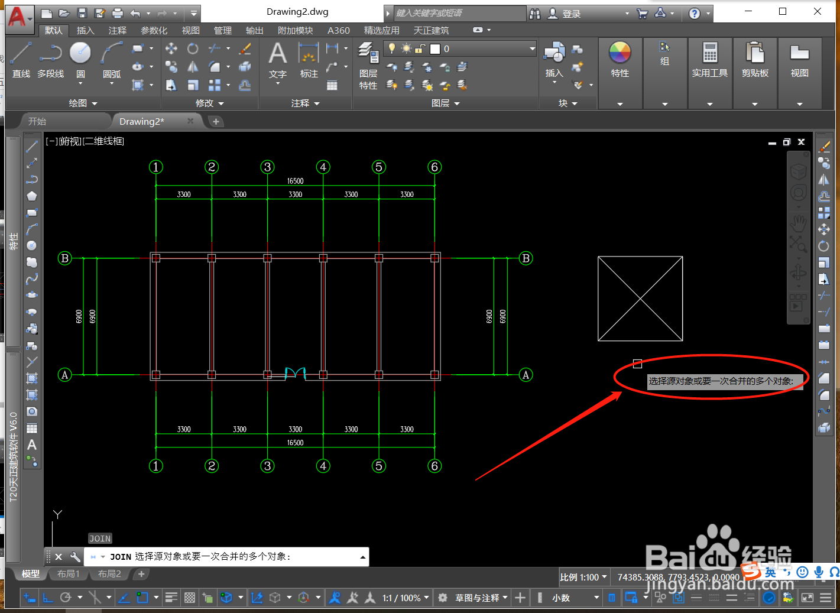Select the 多段线 (Polyline) tool
The width and height of the screenshot is (840, 613).
coord(50,60)
